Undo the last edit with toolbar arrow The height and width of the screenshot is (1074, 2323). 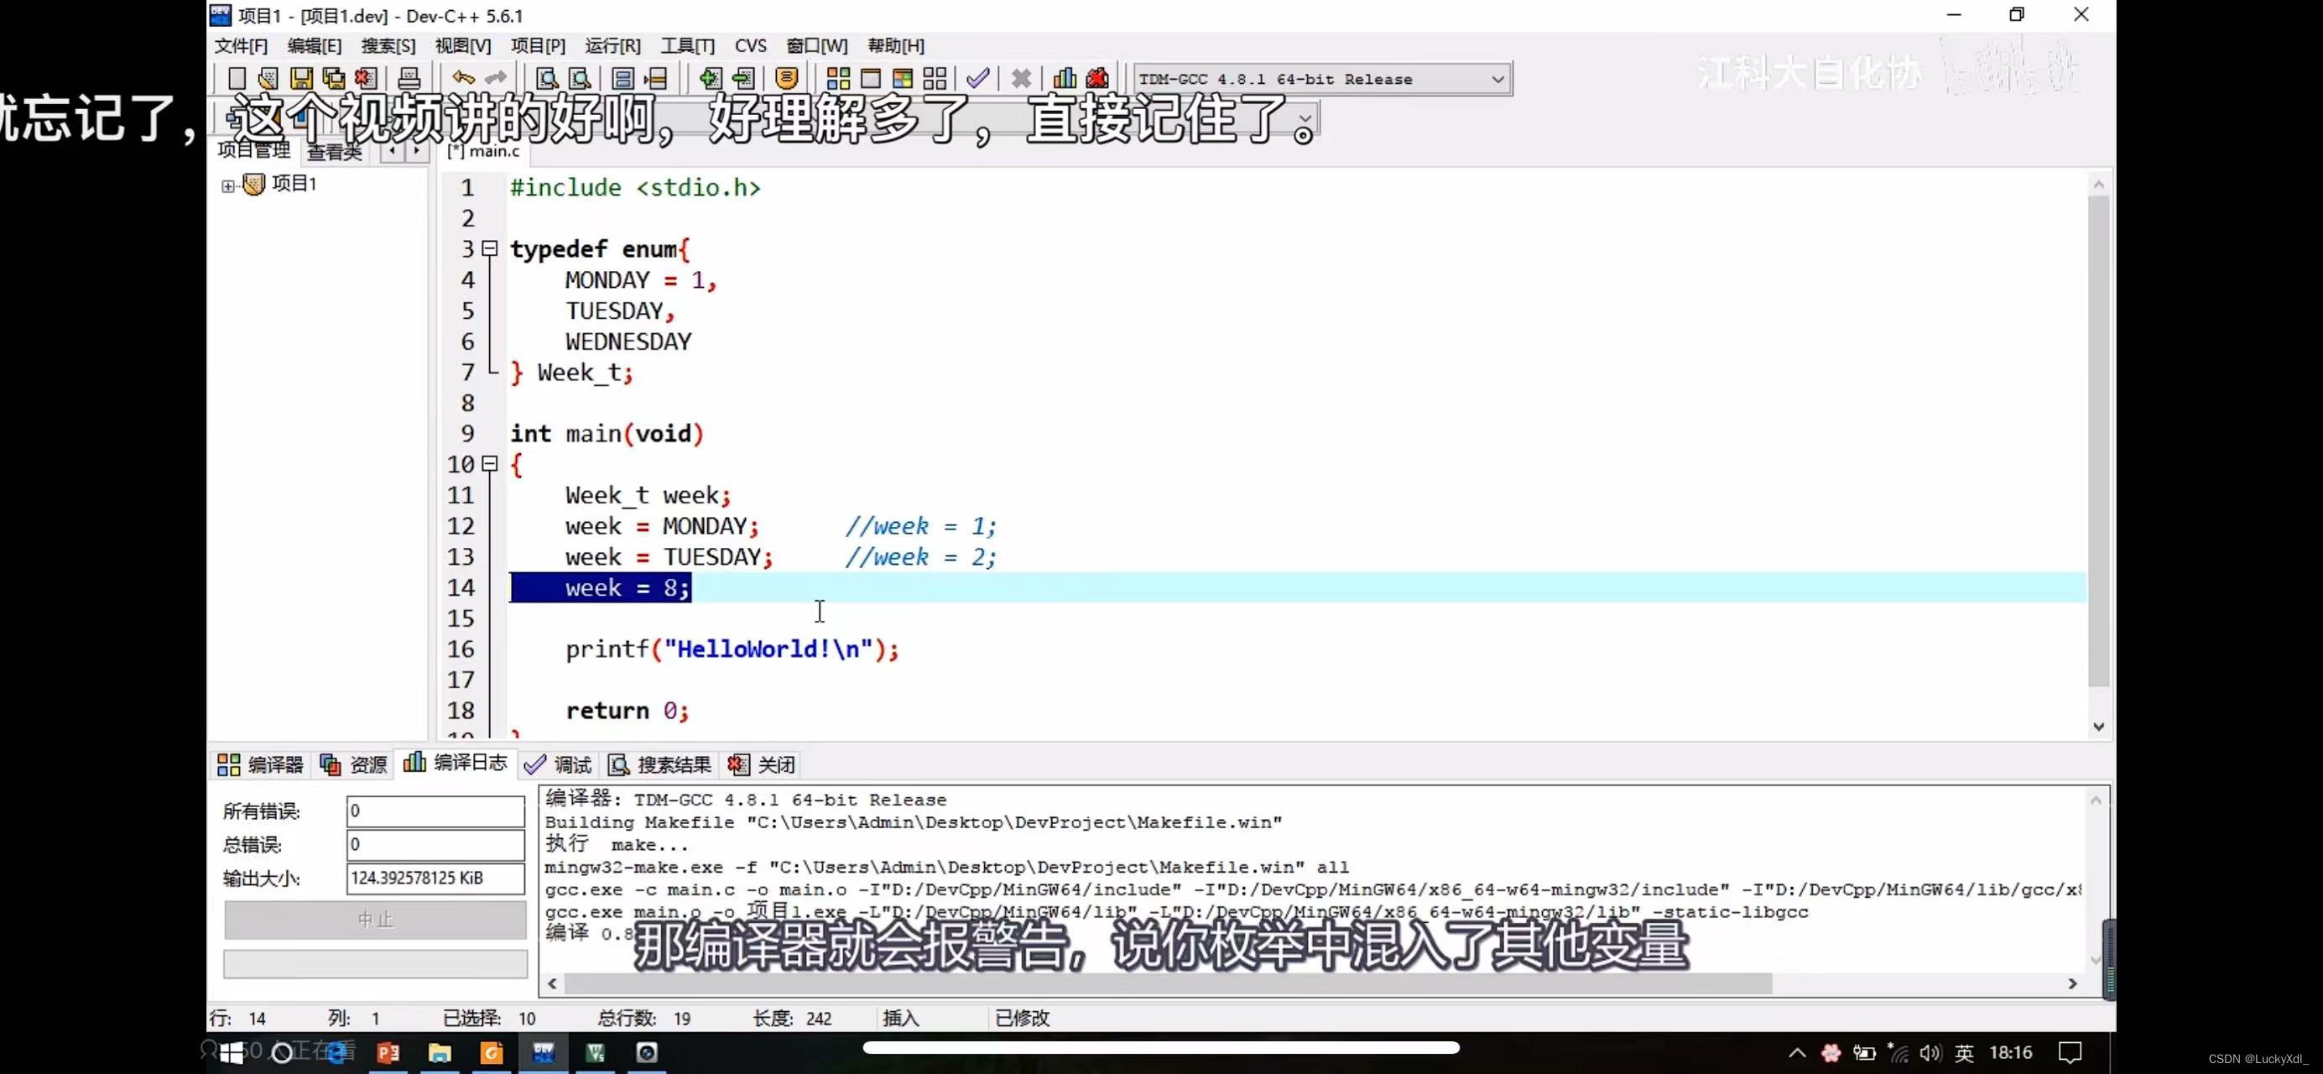pyautogui.click(x=462, y=79)
